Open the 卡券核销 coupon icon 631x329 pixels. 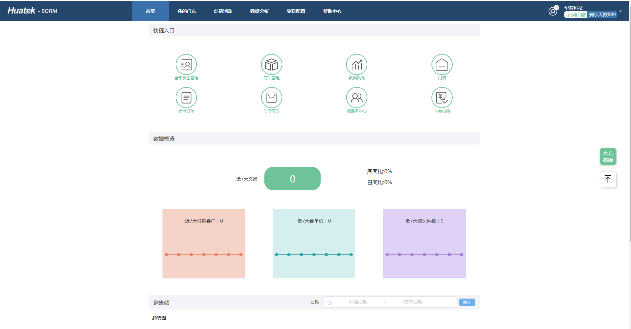[442, 98]
